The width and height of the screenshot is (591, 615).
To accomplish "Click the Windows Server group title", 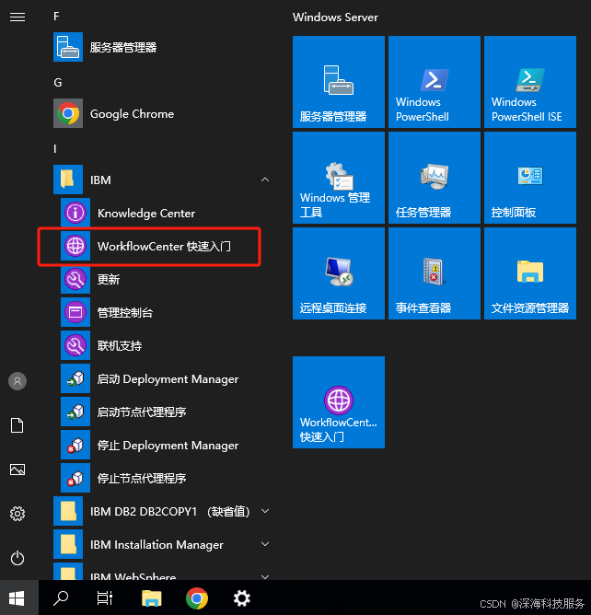I will point(335,17).
